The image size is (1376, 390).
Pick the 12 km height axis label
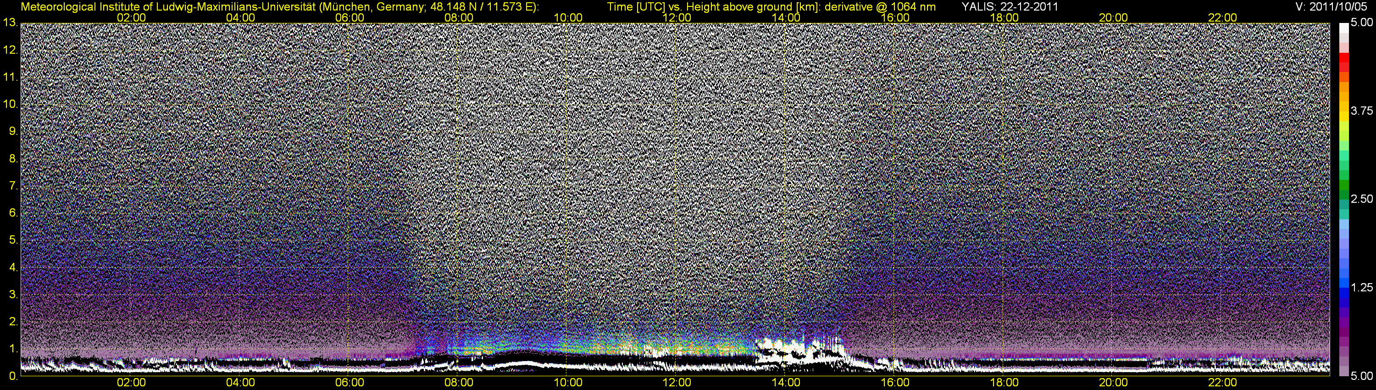(x=10, y=50)
